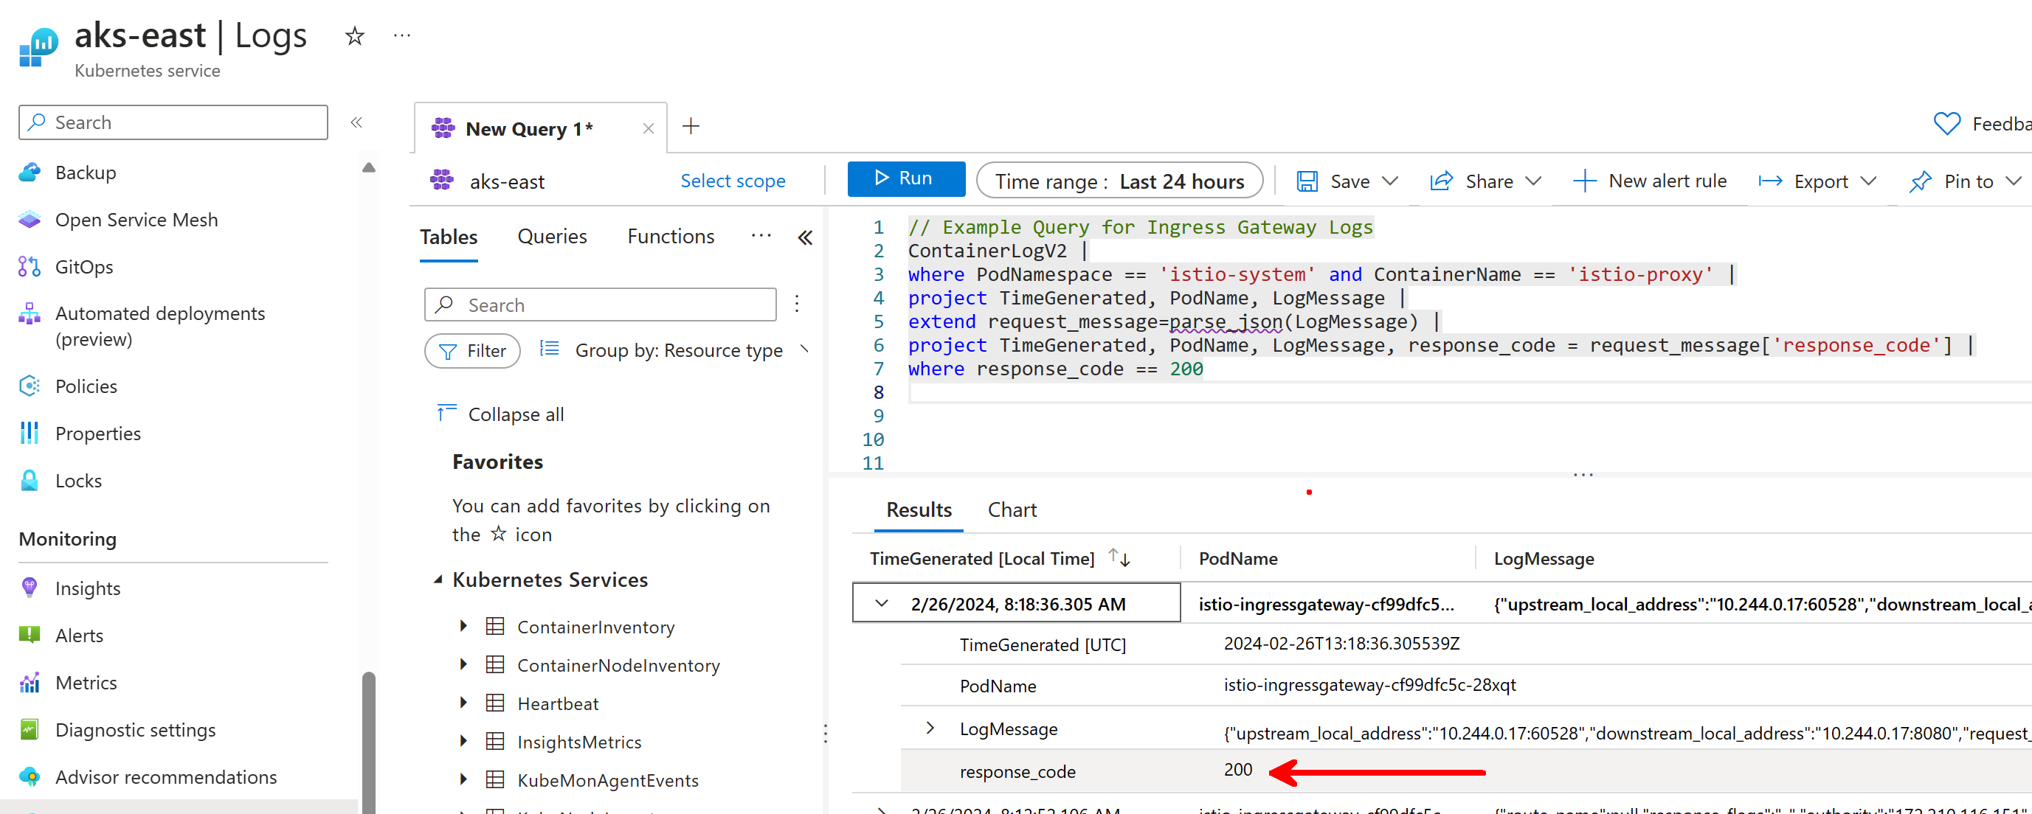Open the Diagnostic settings item
The width and height of the screenshot is (2032, 814).
135,730
